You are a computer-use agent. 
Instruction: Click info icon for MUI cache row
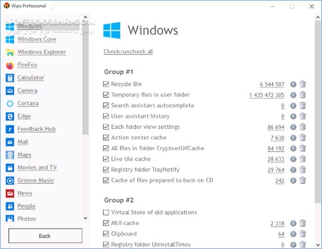tap(293, 224)
